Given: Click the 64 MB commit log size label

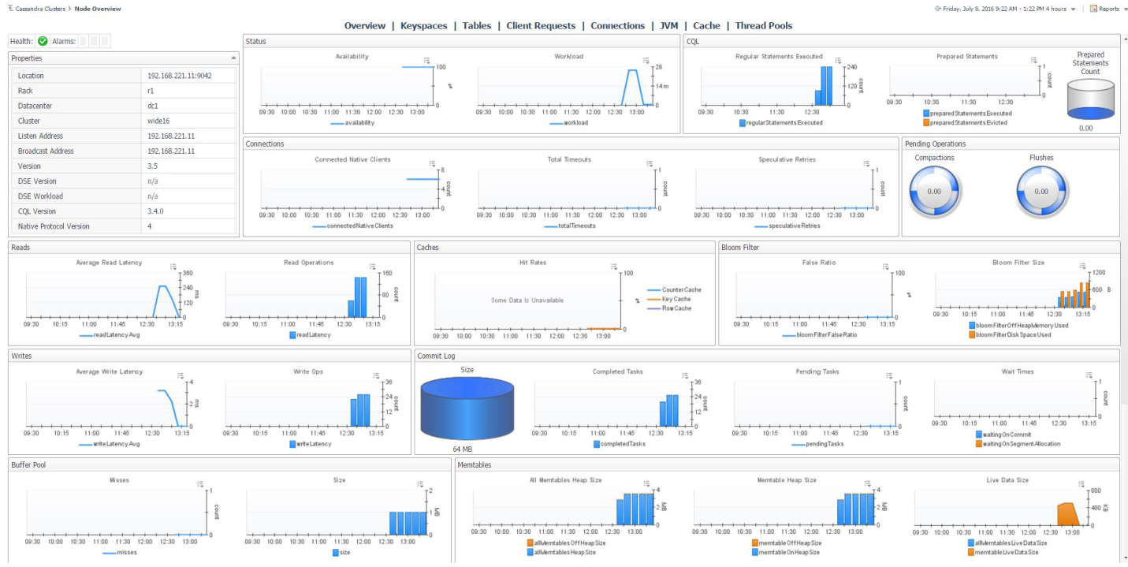Looking at the screenshot, I should (462, 449).
